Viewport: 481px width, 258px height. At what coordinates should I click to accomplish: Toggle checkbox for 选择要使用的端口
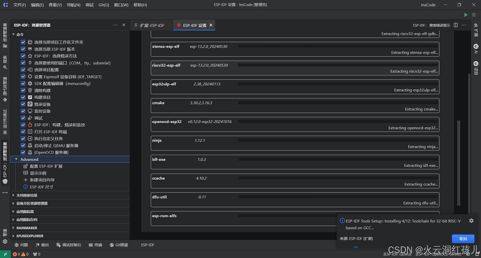(23, 63)
